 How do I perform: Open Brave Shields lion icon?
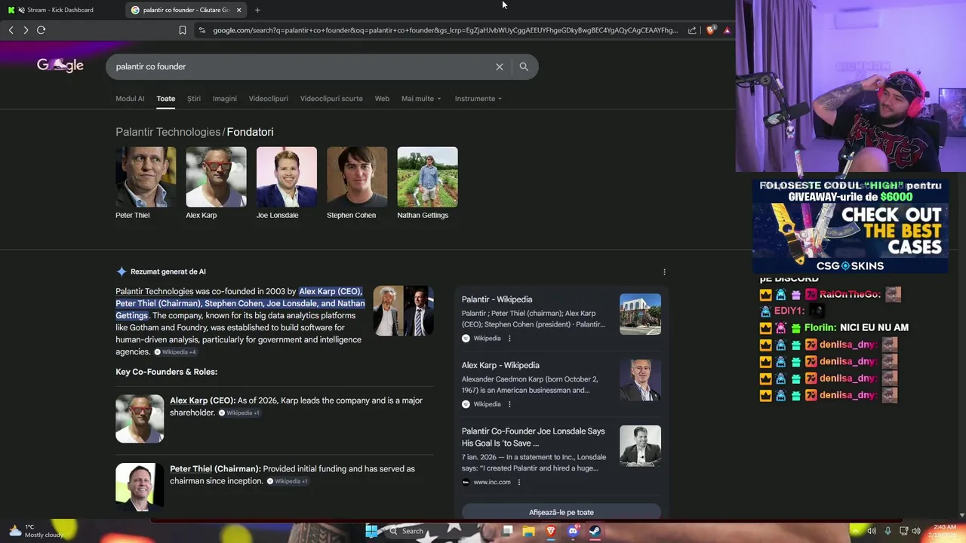pos(710,30)
